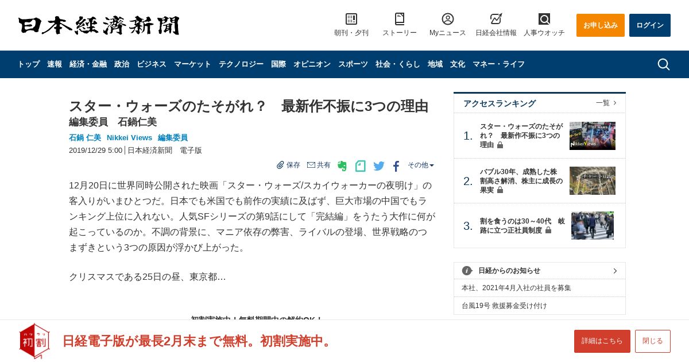Open the Nikkei Views tag link
Screen dimensions: 689x362
(x=129, y=138)
